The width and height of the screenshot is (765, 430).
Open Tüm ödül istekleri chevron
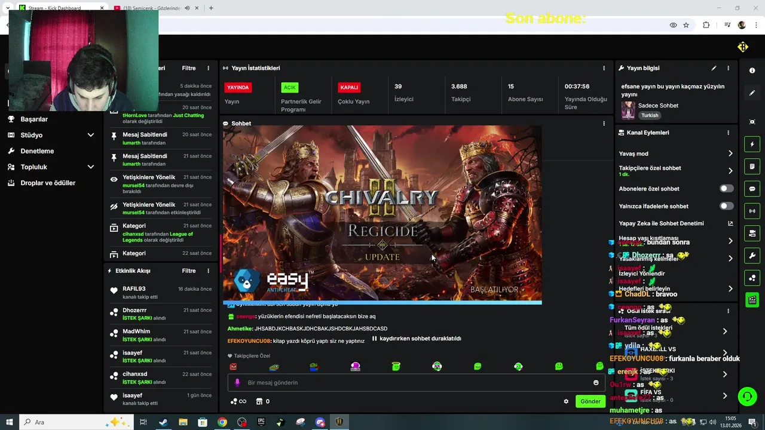725,331
